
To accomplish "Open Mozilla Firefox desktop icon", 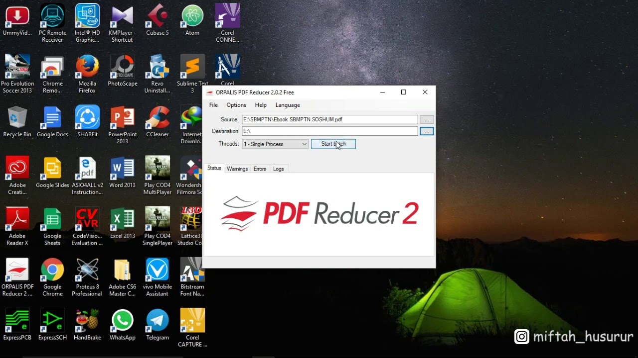I will pos(87,74).
